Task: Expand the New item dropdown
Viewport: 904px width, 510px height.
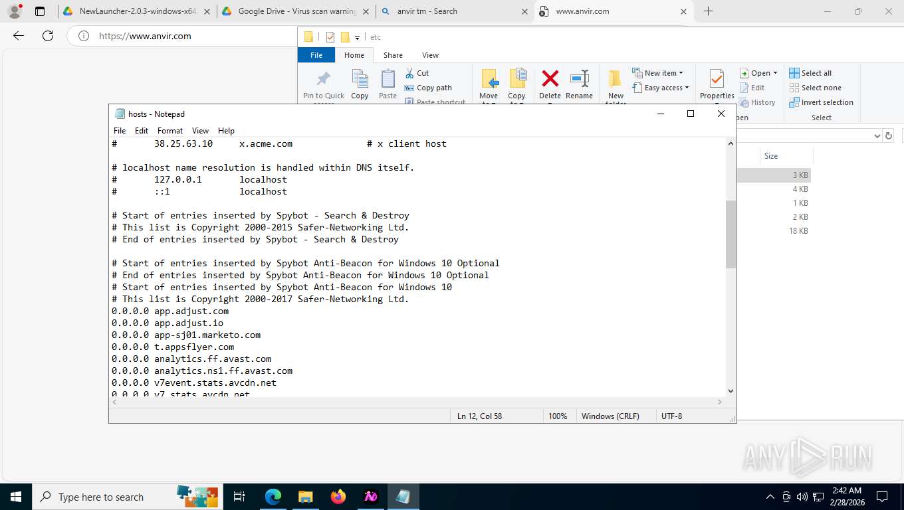Action: coord(681,73)
